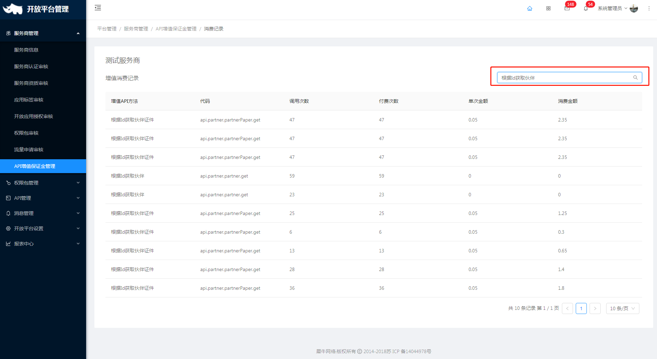Screen dimensions: 657x359
Task: Click the 付费次数 column header
Action: point(389,101)
